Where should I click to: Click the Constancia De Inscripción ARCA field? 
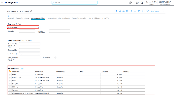(x=30, y=44)
